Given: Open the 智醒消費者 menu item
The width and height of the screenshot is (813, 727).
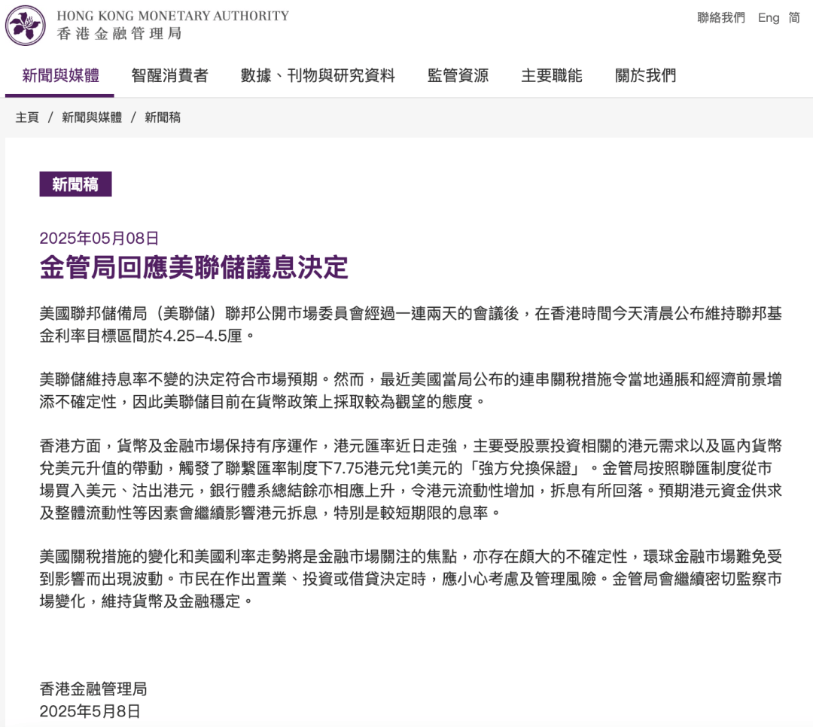Looking at the screenshot, I should [169, 76].
